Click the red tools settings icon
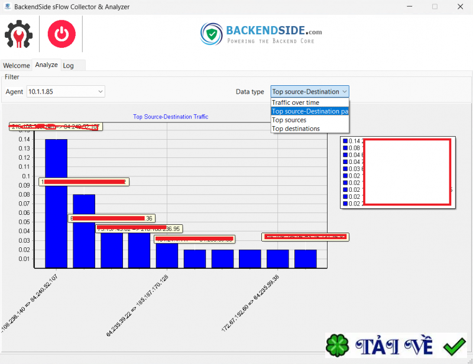 click(18, 34)
